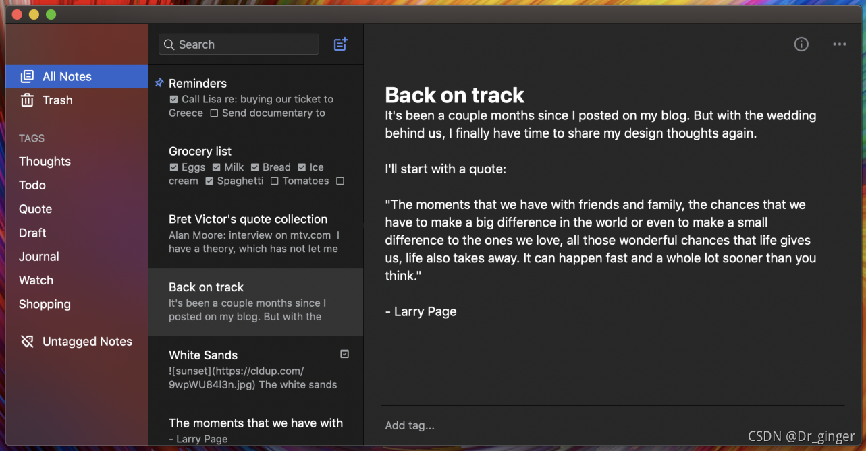
Task: Click into the Search notes field
Action: coord(239,44)
